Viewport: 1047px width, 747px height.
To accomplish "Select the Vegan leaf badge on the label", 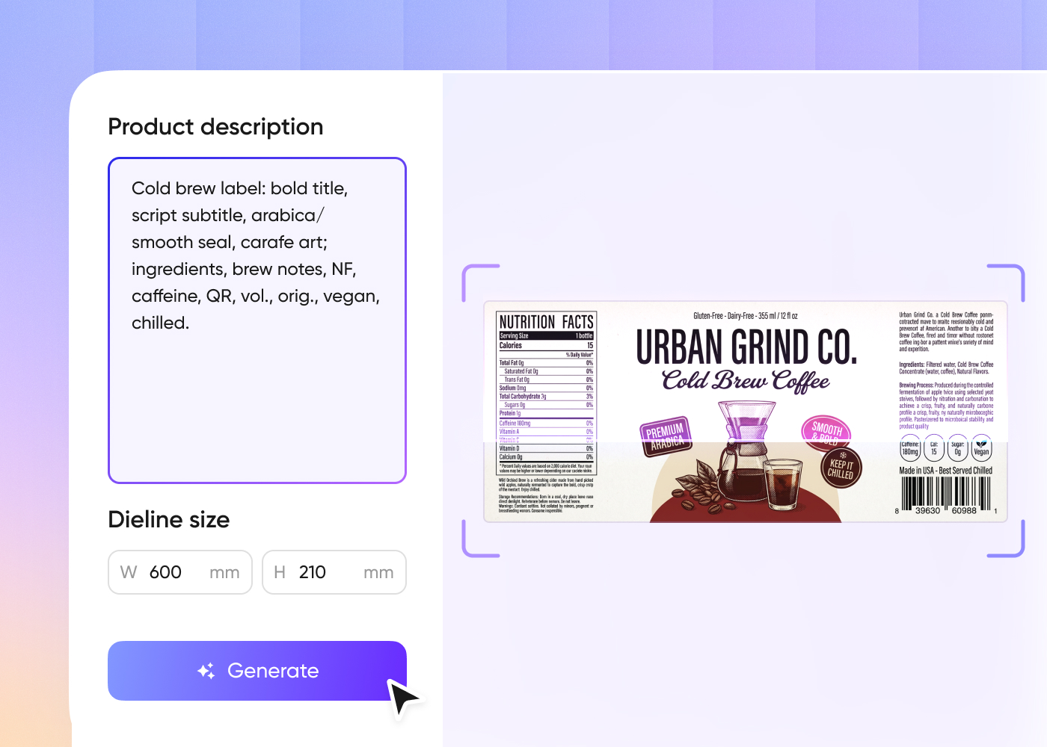I will pos(981,449).
